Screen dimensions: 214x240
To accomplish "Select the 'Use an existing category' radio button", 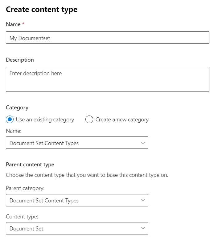I will (10, 120).
